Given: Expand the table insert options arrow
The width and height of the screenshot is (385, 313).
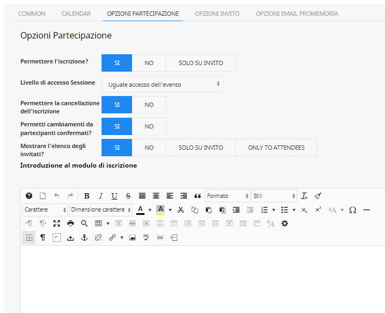Looking at the screenshot, I should (108, 223).
